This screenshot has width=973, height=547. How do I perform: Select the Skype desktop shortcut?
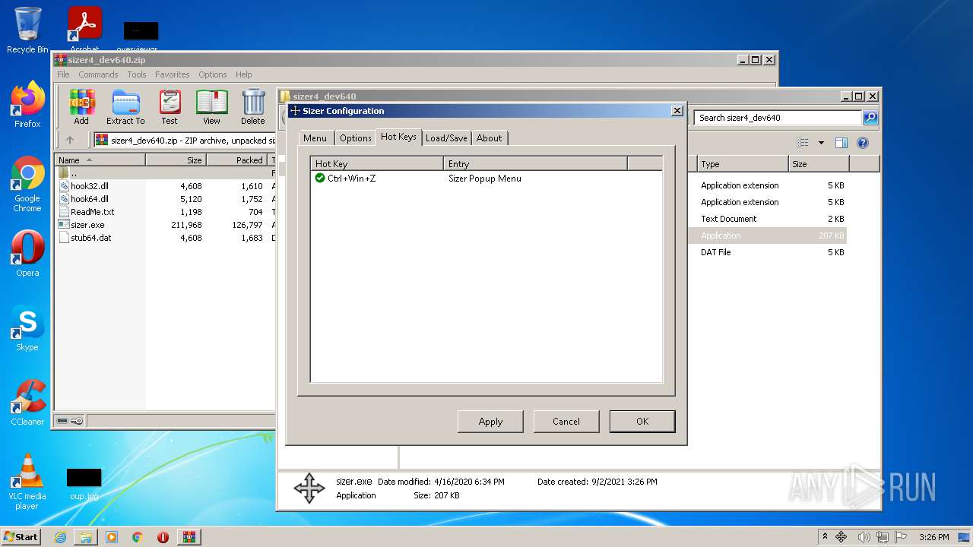[27, 329]
